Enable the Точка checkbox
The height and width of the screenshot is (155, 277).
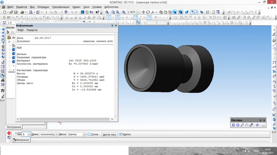click(89, 134)
